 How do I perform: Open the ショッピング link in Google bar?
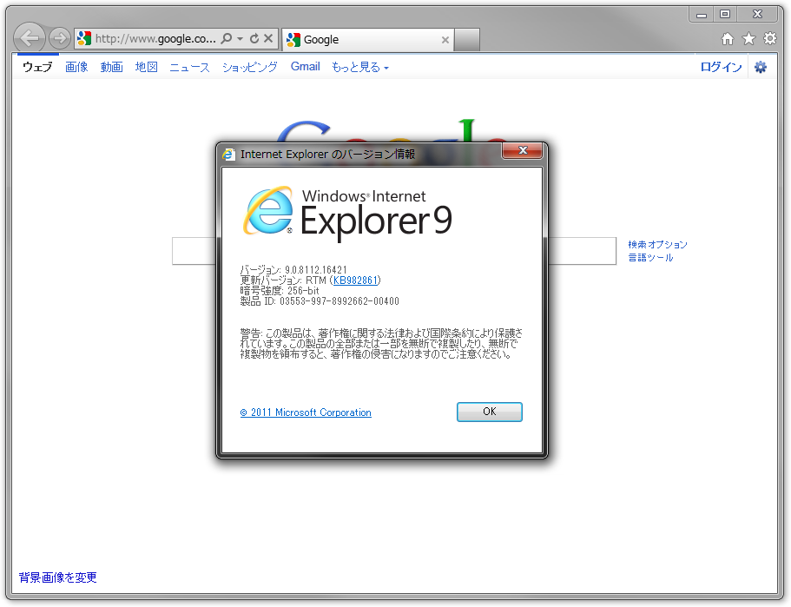250,67
